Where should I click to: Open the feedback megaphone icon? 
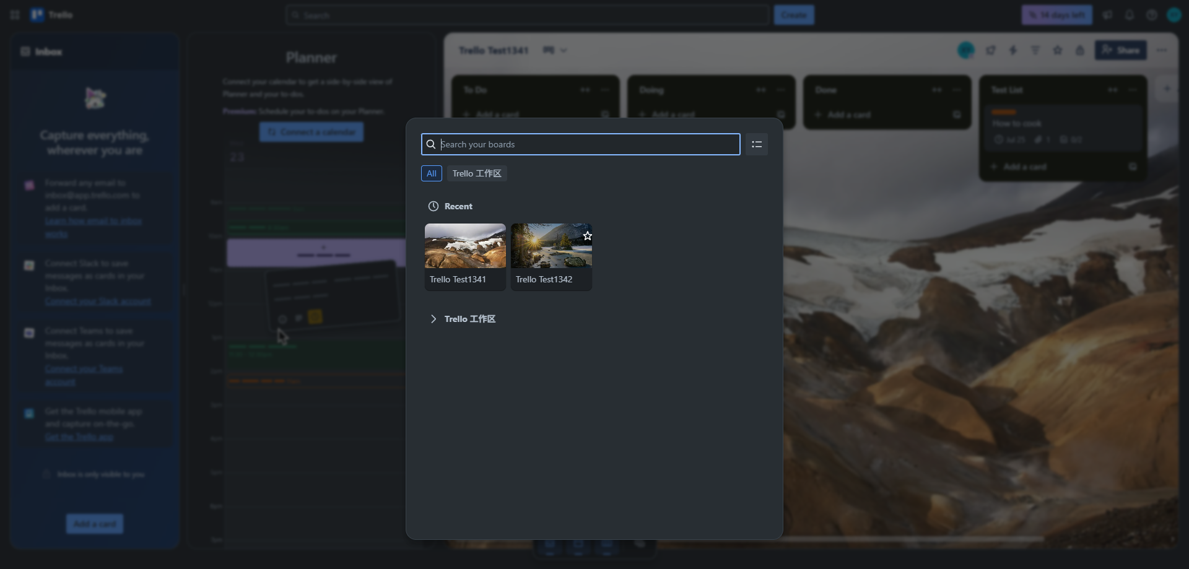click(1107, 15)
